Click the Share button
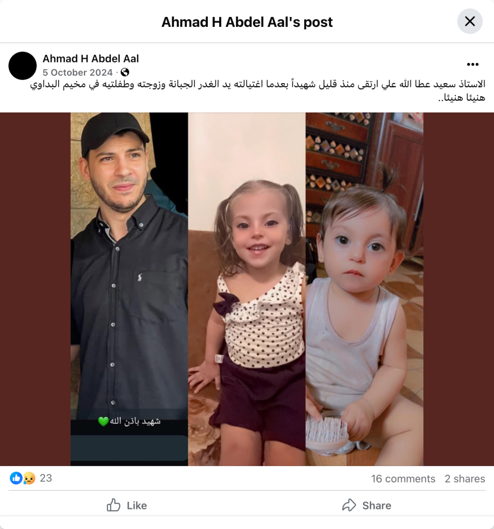The image size is (494, 529). [367, 505]
